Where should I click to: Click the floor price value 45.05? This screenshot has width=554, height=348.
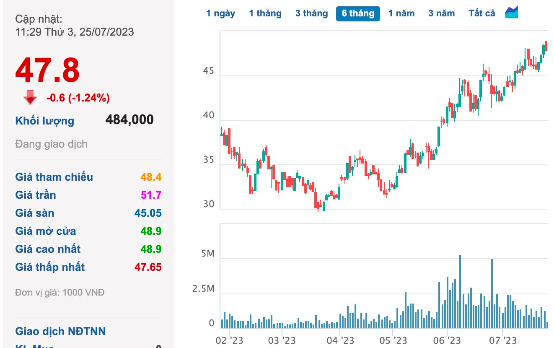point(148,213)
